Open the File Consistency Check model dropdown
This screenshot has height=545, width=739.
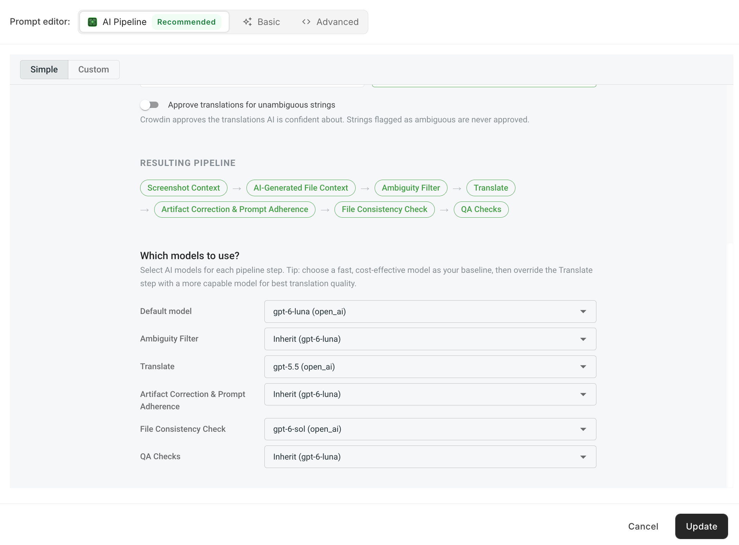point(430,429)
